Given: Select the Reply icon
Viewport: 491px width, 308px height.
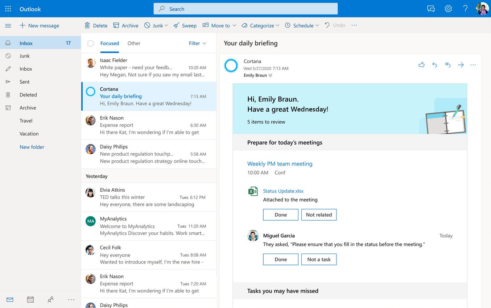Looking at the screenshot, I should coord(434,64).
